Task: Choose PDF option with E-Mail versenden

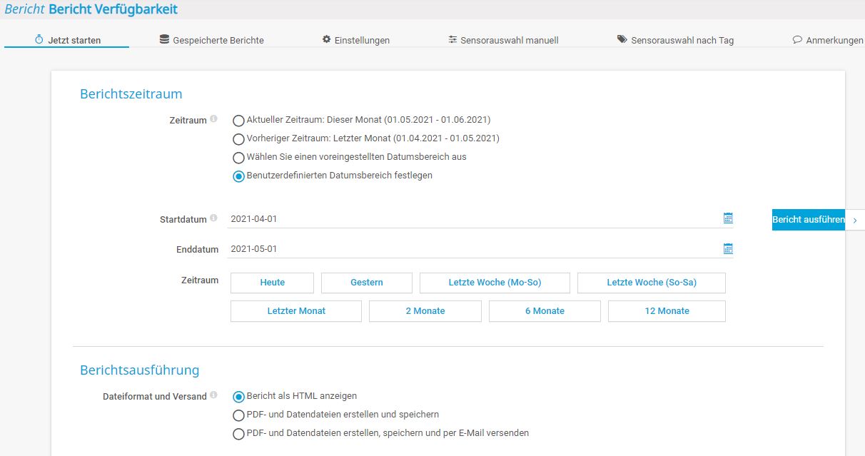Action: click(239, 434)
